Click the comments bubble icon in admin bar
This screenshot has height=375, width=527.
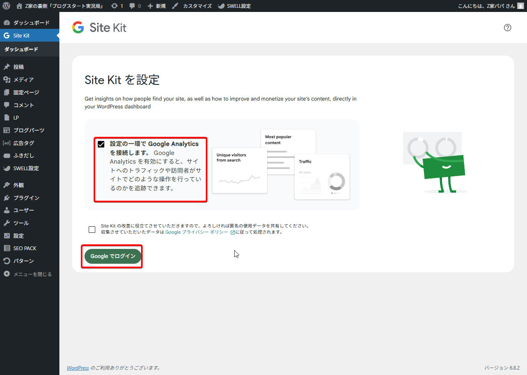[132, 6]
